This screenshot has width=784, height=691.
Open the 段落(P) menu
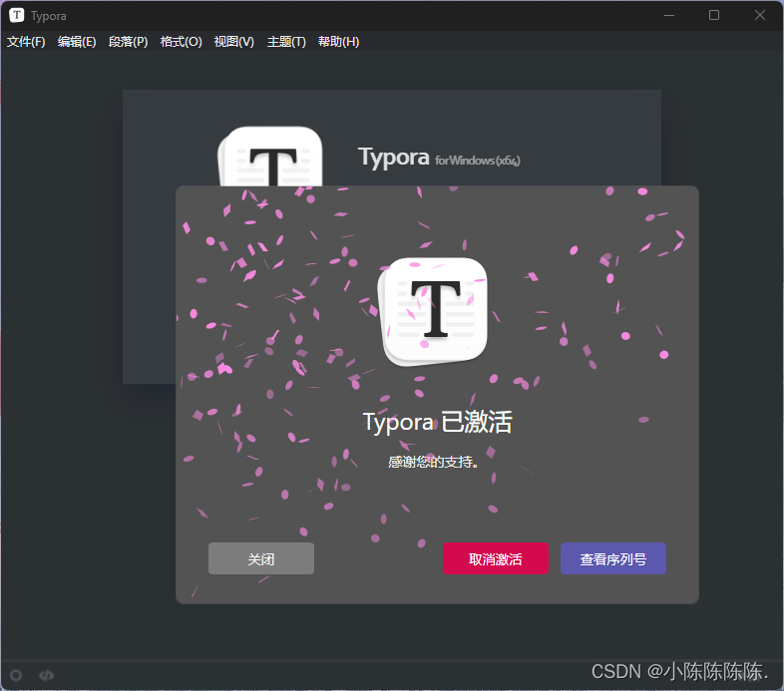click(x=128, y=42)
